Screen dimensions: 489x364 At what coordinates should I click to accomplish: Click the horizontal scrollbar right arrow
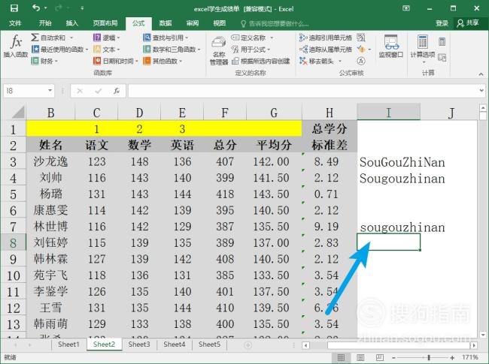click(474, 345)
